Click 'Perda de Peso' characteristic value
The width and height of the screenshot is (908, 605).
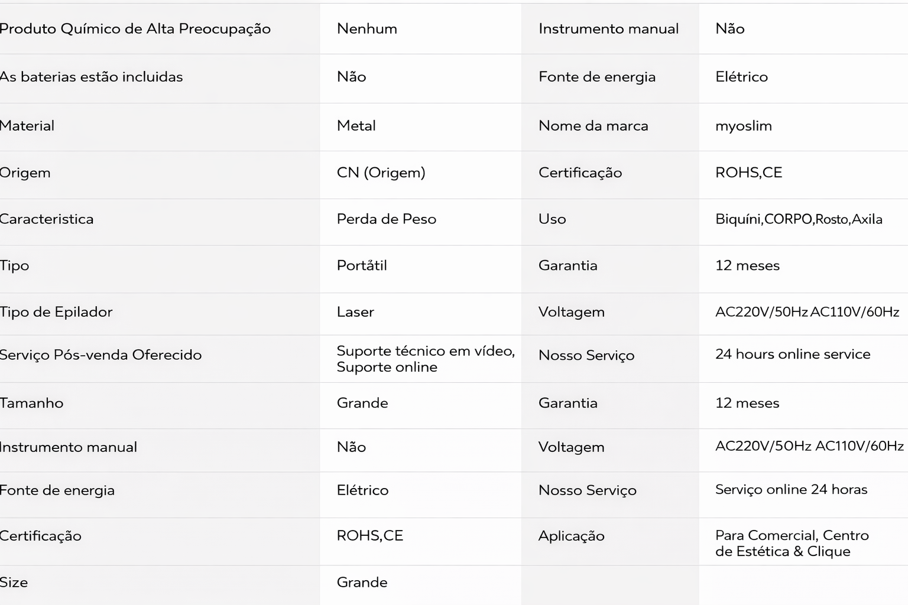click(386, 219)
